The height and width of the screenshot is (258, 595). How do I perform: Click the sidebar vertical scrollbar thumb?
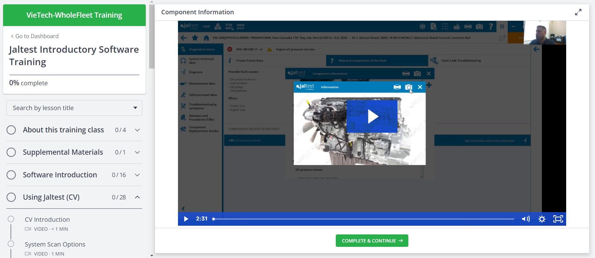tap(152, 37)
